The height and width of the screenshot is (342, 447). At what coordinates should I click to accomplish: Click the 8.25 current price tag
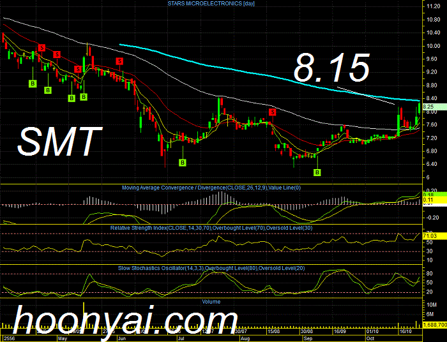click(x=434, y=107)
